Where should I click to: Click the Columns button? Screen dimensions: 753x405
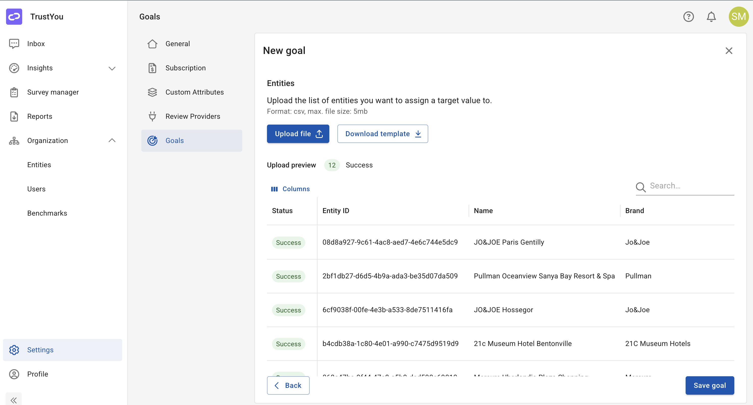tap(290, 189)
